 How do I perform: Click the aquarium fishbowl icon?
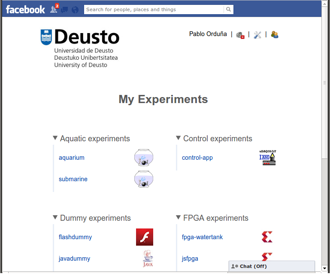[144, 158]
